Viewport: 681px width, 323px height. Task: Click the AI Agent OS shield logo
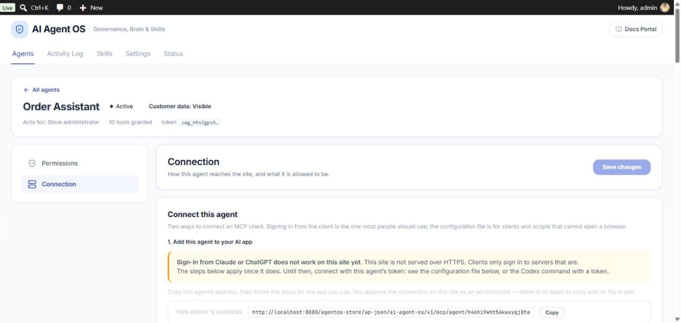[20, 29]
